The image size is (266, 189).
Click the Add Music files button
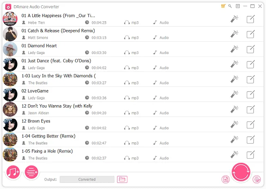13,172
